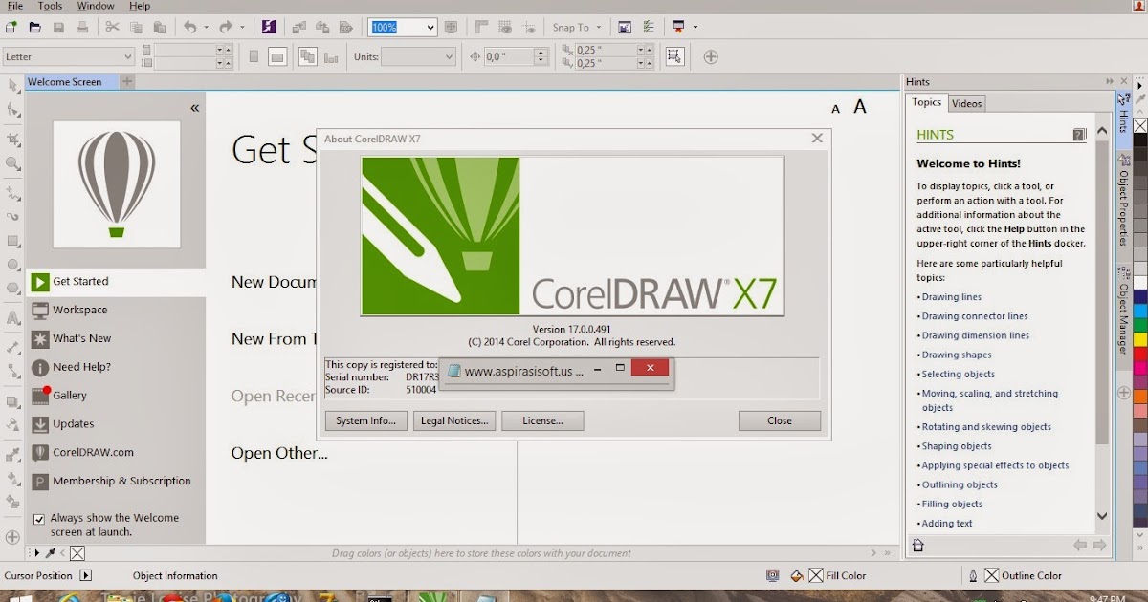Collapse Welcome sidebar with double chevron
Viewport: 1148px width, 602px height.
point(195,108)
